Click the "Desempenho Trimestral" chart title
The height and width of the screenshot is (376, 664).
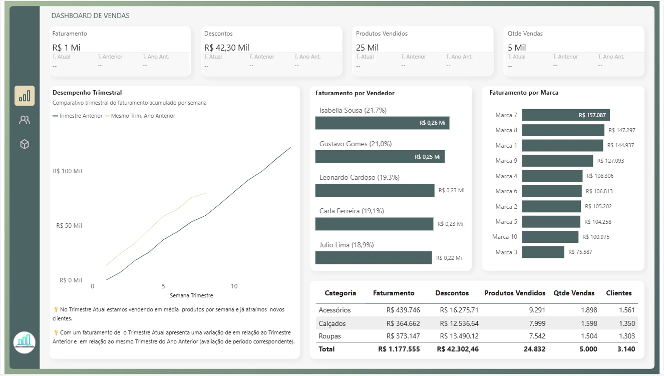coord(87,93)
